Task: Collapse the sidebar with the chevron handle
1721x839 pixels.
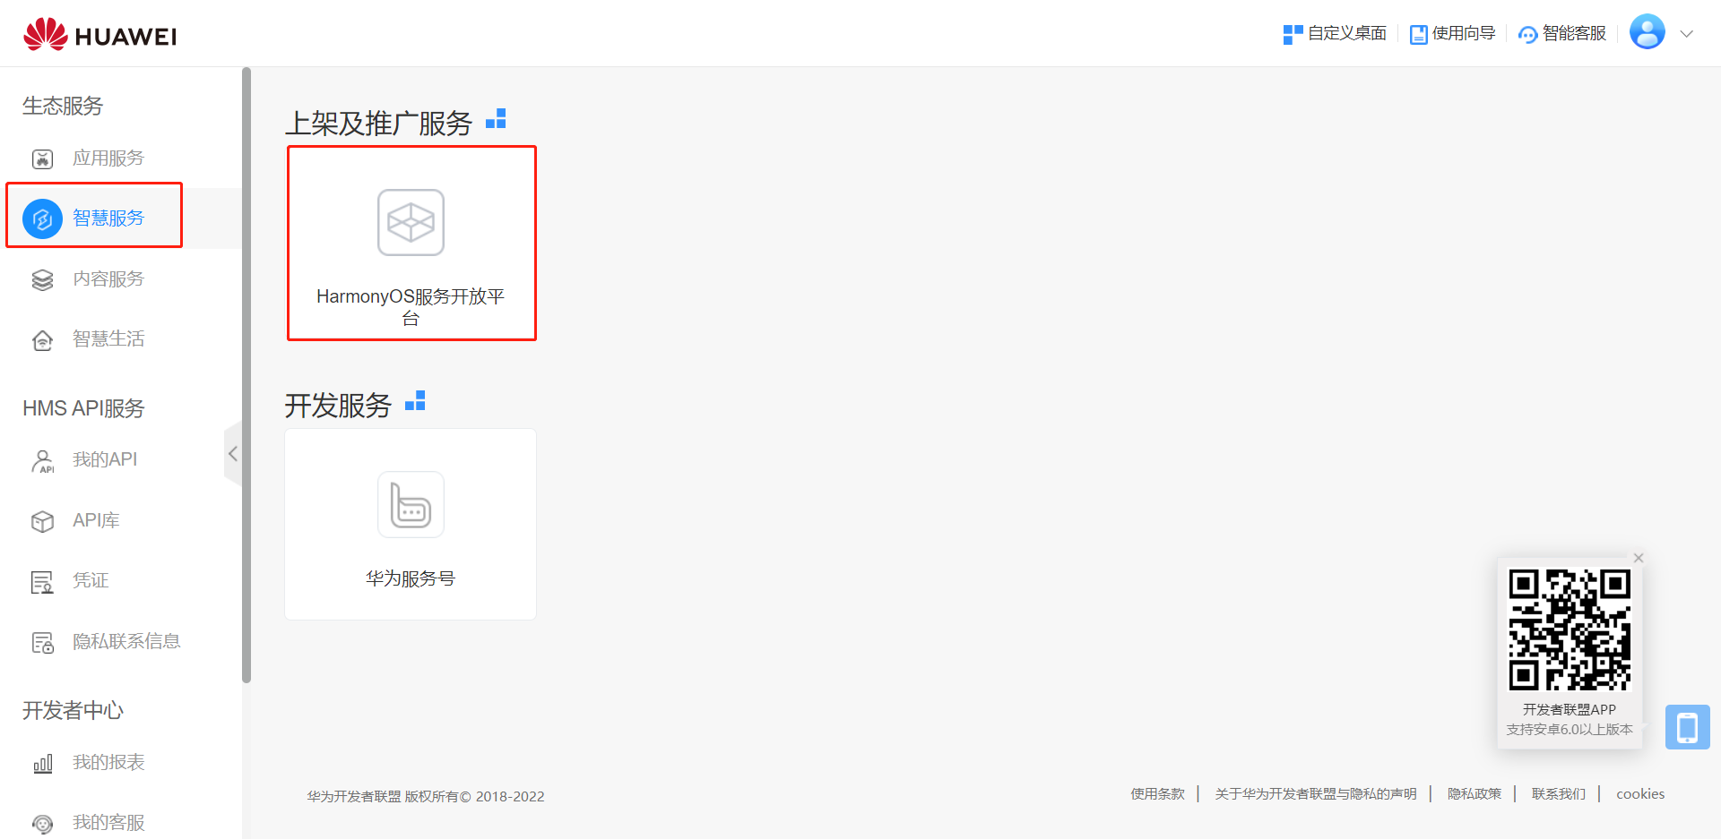Action: (x=233, y=453)
